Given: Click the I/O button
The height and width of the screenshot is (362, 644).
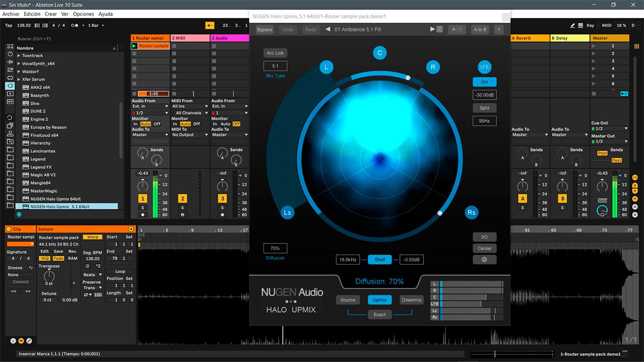Looking at the screenshot, I should (484, 237).
